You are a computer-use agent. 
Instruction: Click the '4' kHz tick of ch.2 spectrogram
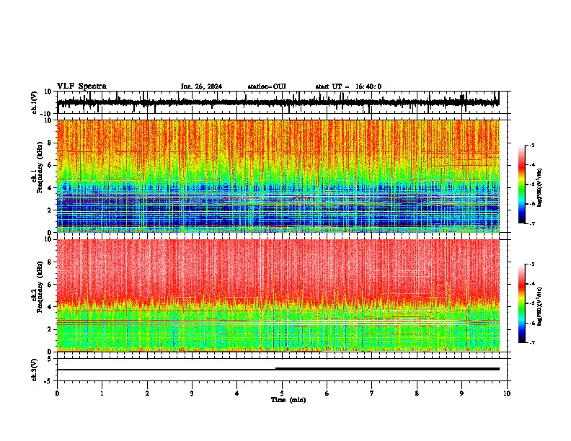click(x=50, y=307)
